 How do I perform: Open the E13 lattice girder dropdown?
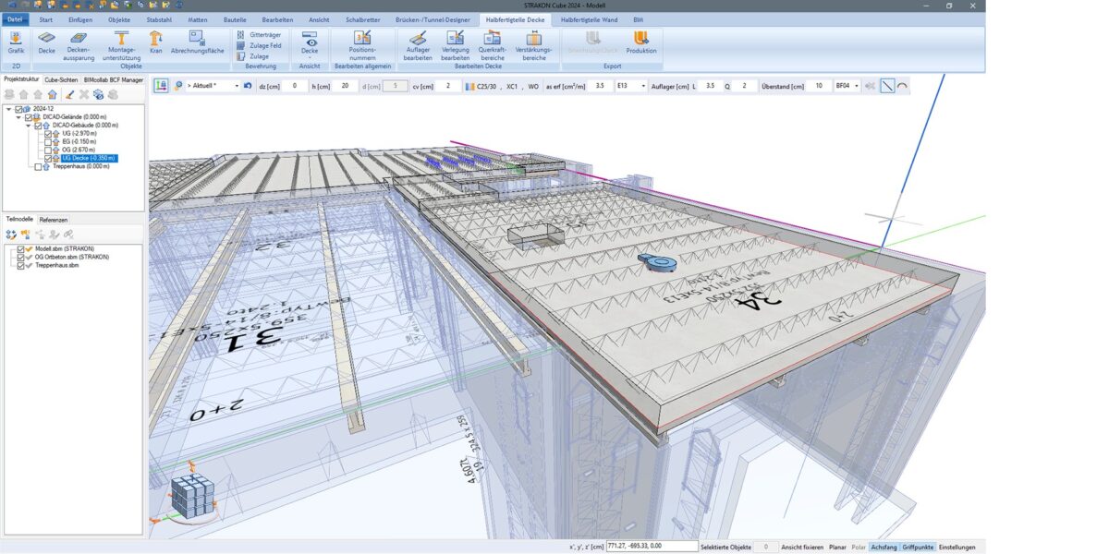pos(643,86)
